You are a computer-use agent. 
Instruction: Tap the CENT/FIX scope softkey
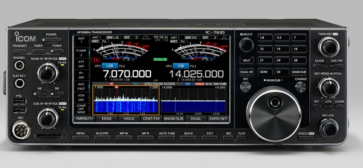click(151, 118)
